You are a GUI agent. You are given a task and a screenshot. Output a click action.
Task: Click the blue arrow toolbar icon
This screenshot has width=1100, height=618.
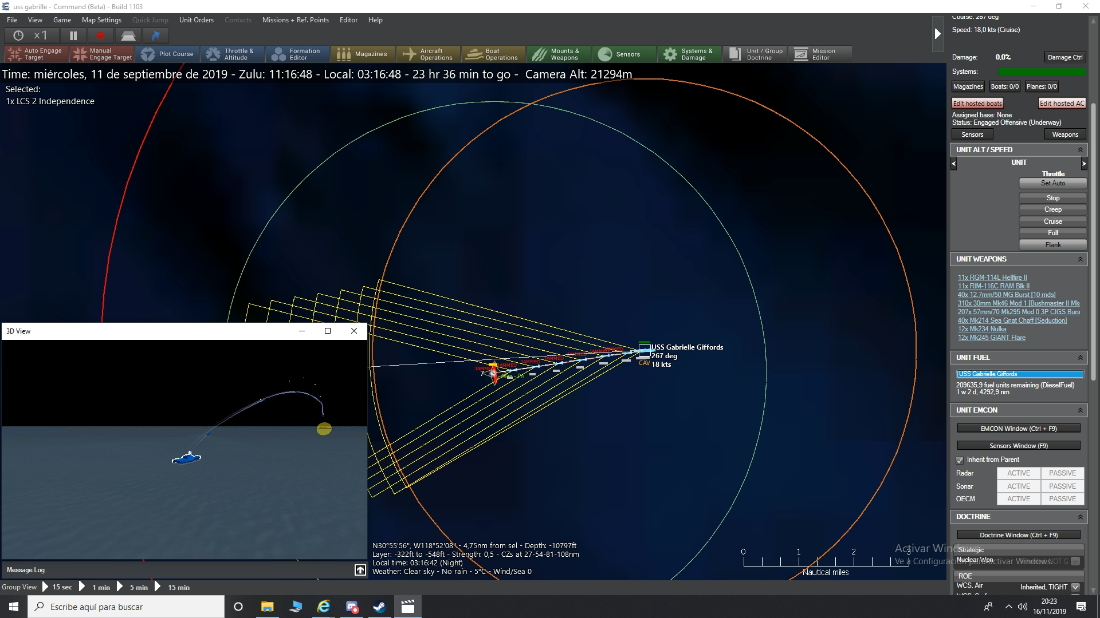click(155, 35)
